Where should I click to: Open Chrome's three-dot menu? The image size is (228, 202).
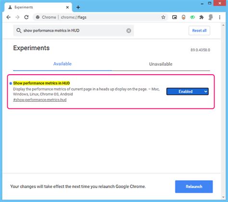pos(220,17)
